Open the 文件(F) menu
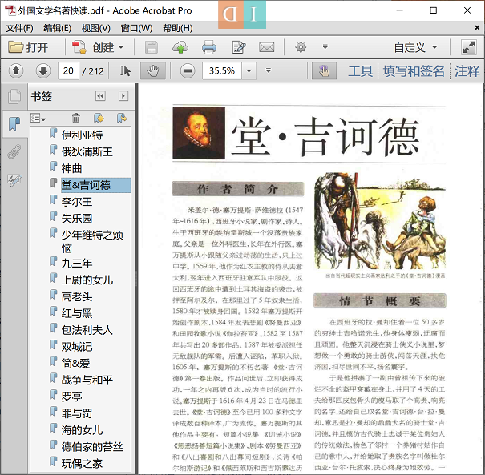485x475 pixels. [19, 28]
